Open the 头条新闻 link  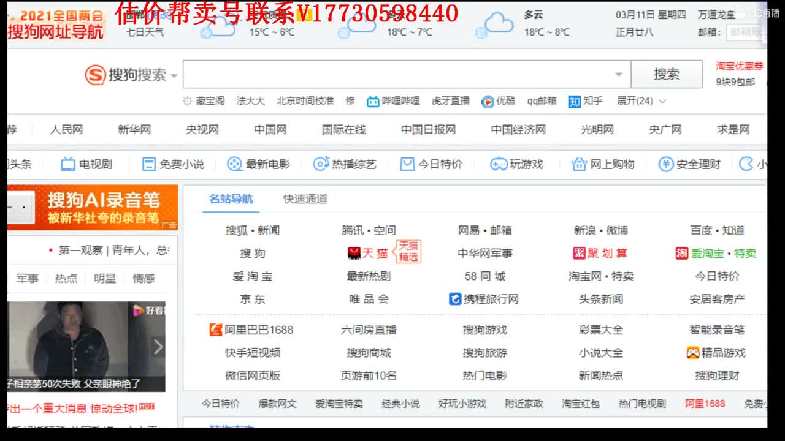click(x=601, y=299)
